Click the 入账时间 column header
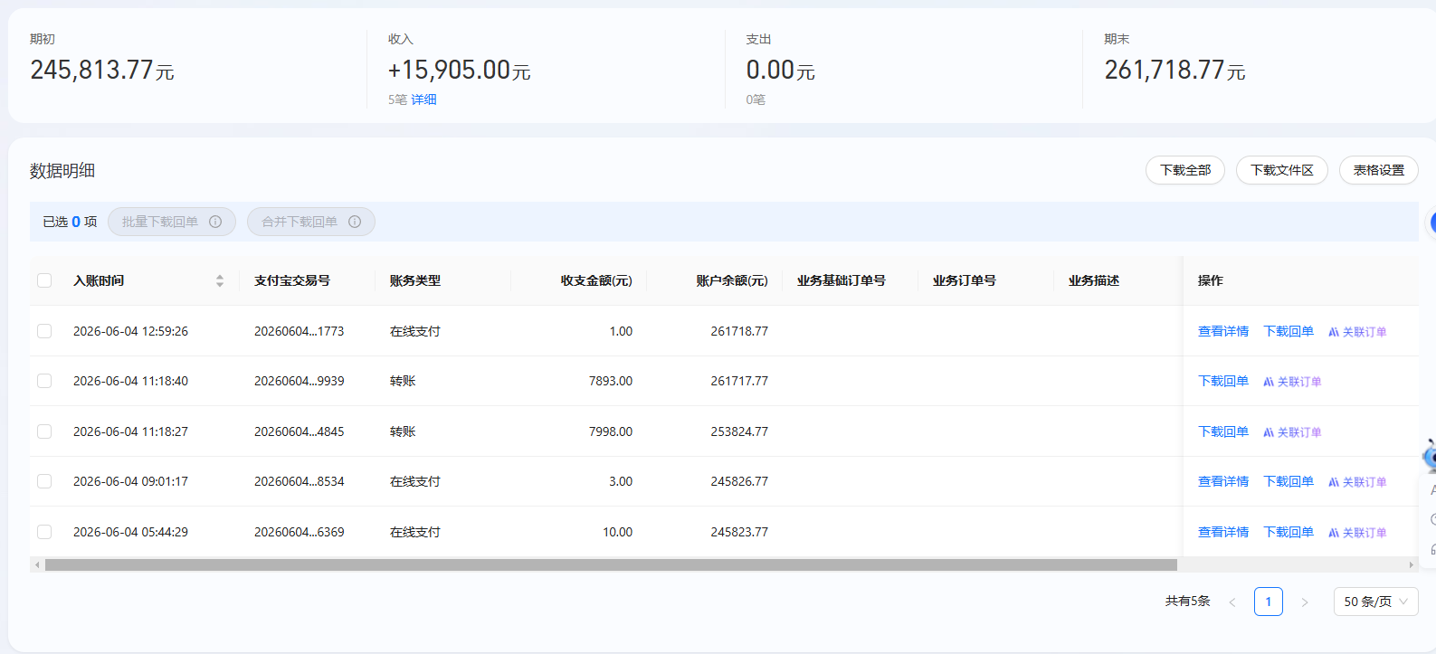The image size is (1436, 654). coord(99,280)
